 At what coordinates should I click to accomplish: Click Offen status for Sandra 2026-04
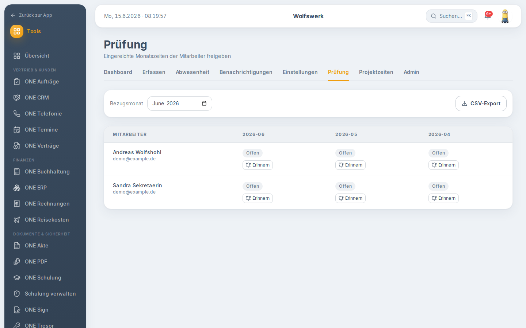pyautogui.click(x=438, y=186)
